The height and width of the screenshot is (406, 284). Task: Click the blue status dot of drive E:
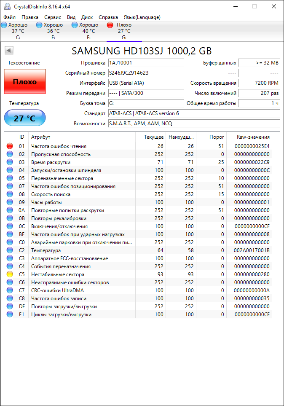click(39, 25)
